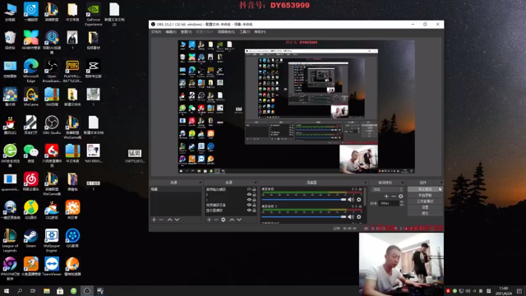
Task: Move the selected source up
Action: 232,220
